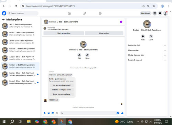
Task: Open the account avatar menu
Action: (165, 13)
